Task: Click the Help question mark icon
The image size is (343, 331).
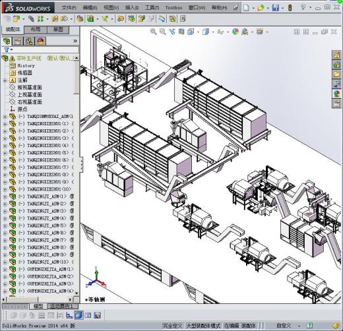Action: pyautogui.click(x=303, y=7)
